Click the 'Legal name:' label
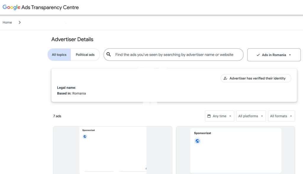 click(67, 88)
